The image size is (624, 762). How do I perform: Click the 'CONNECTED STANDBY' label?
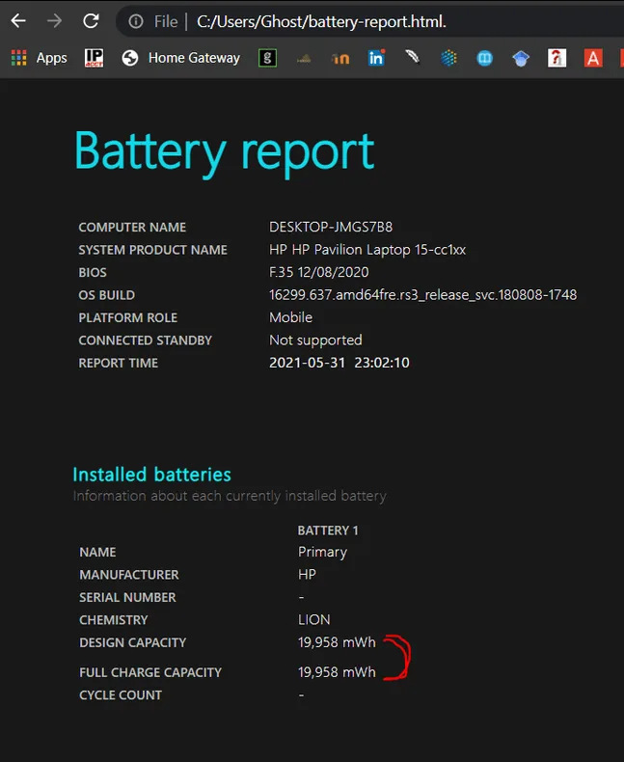click(x=146, y=340)
